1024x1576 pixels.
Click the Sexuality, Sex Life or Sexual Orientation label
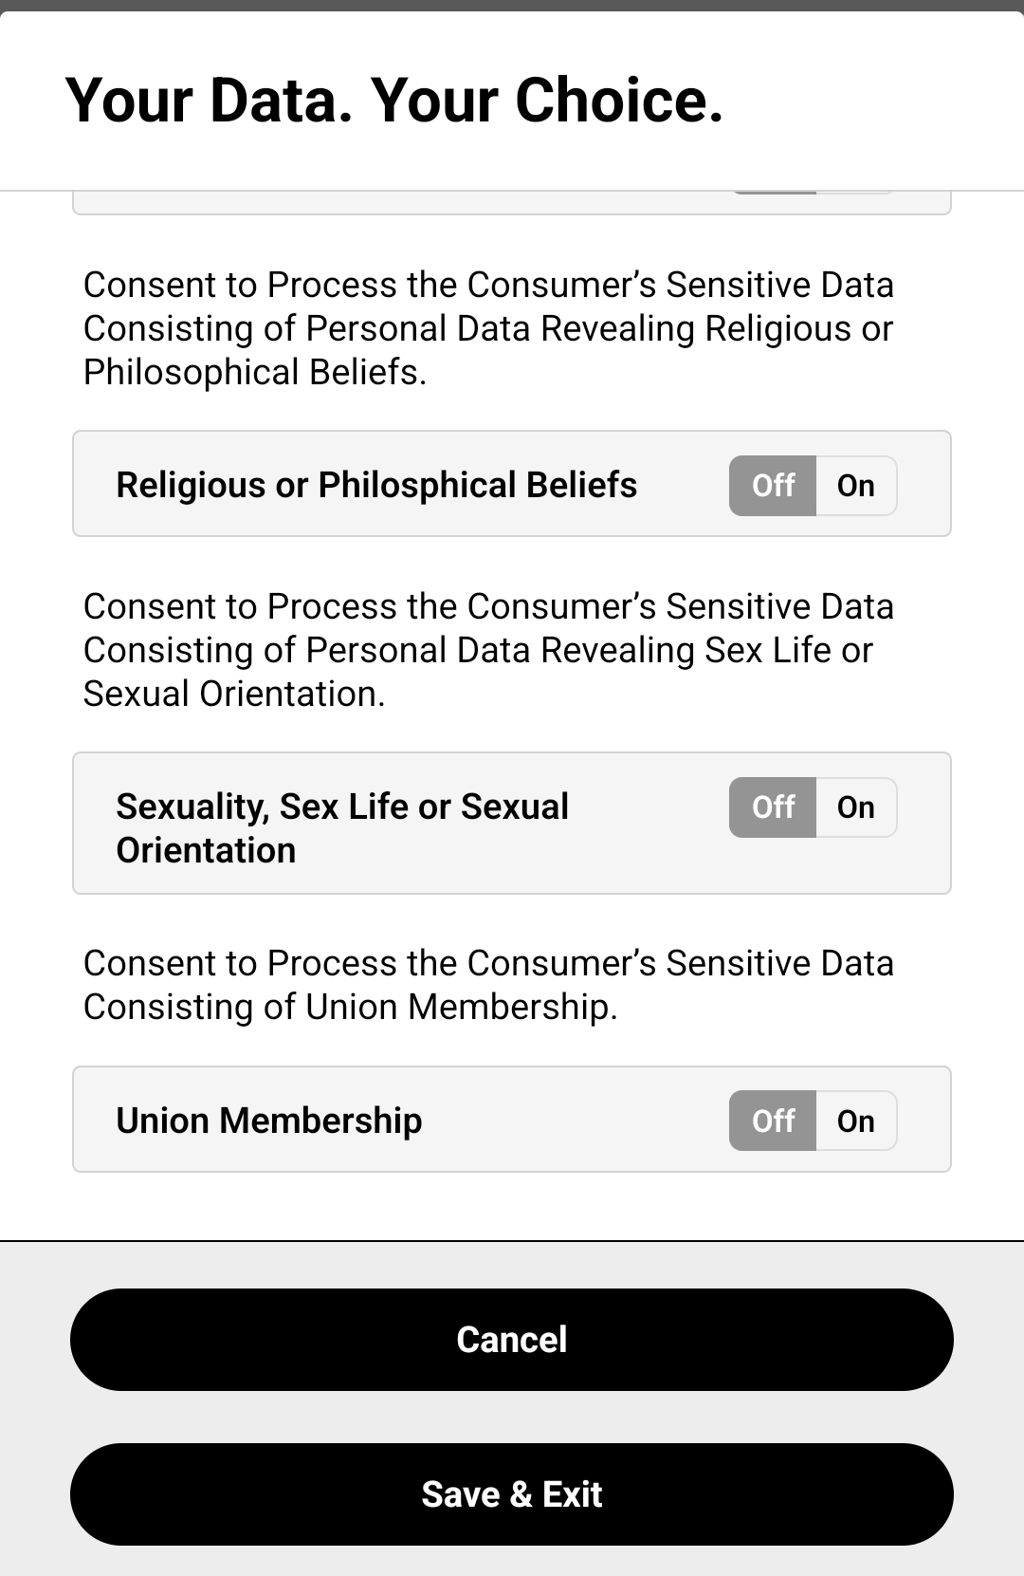point(342,828)
